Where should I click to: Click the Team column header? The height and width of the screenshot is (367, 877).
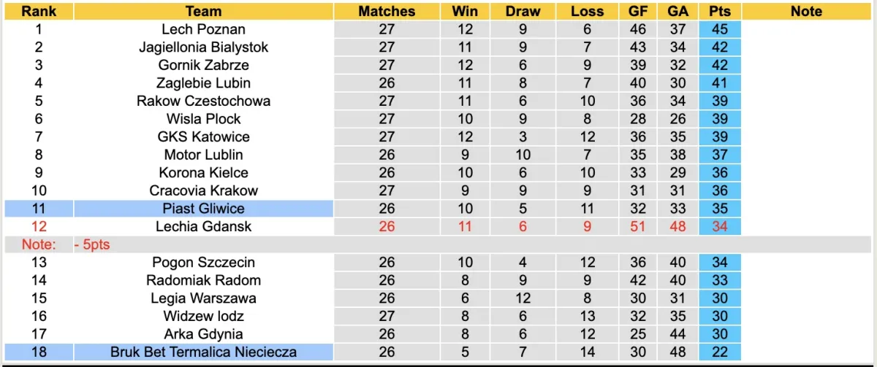click(x=203, y=12)
